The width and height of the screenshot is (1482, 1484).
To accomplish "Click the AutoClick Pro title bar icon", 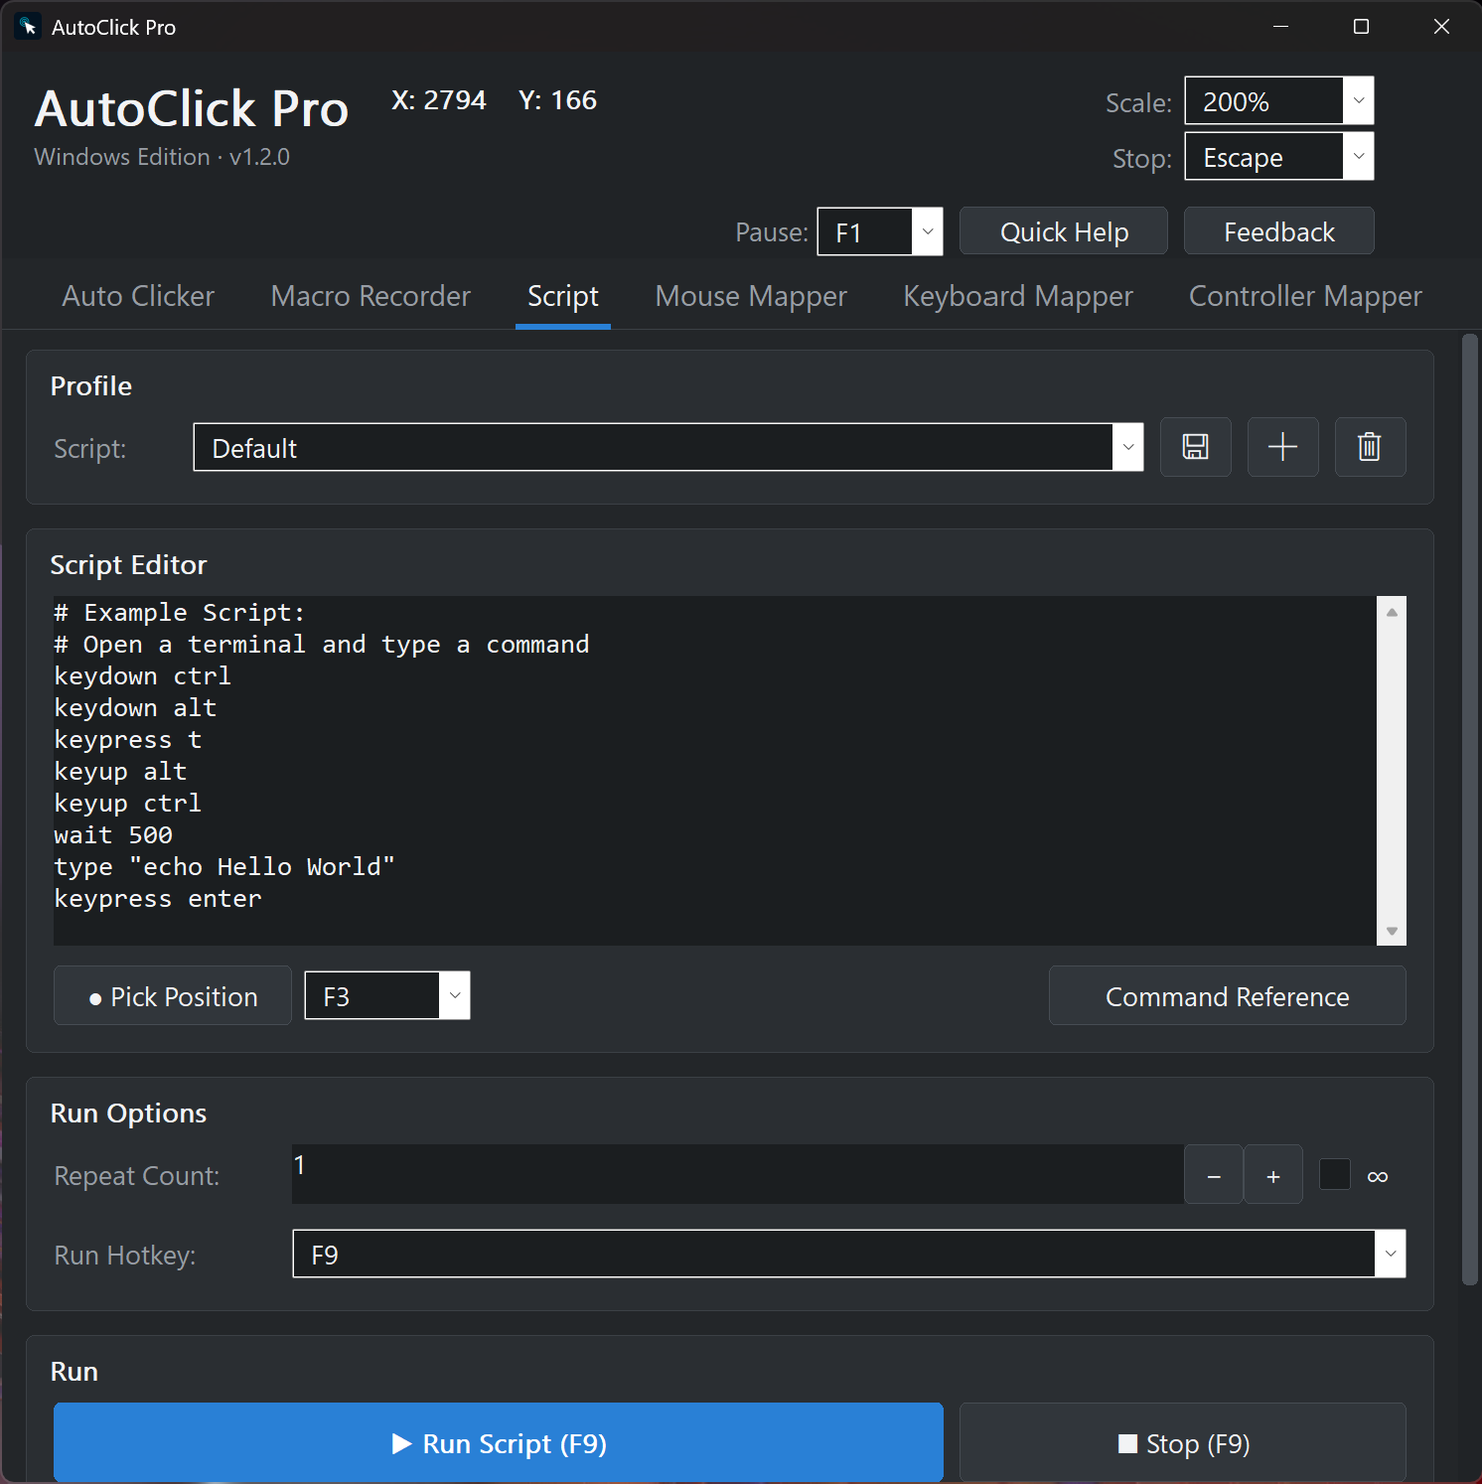I will 28,27.
